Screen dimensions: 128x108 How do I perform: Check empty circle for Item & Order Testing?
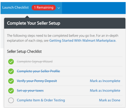(11, 100)
